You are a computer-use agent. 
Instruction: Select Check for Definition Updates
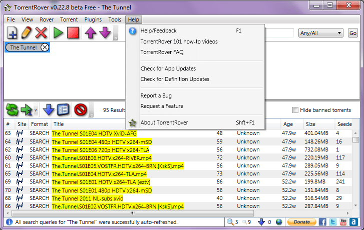click(195, 79)
